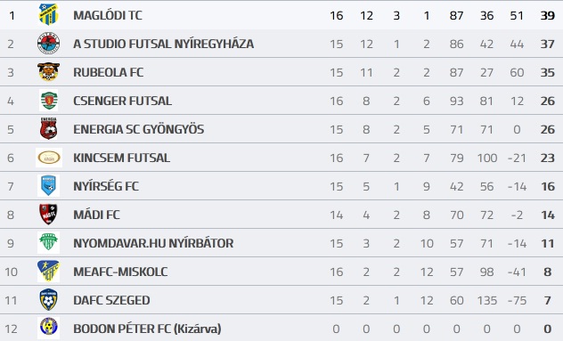
Task: Open the RUBEOLA FC team link
Action: pyautogui.click(x=108, y=72)
